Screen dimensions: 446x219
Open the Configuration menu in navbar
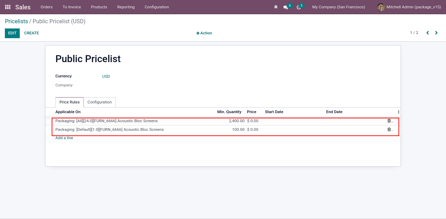tap(157, 7)
